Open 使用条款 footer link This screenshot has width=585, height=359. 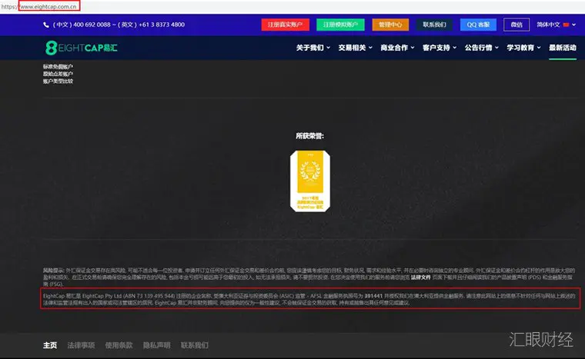119,345
